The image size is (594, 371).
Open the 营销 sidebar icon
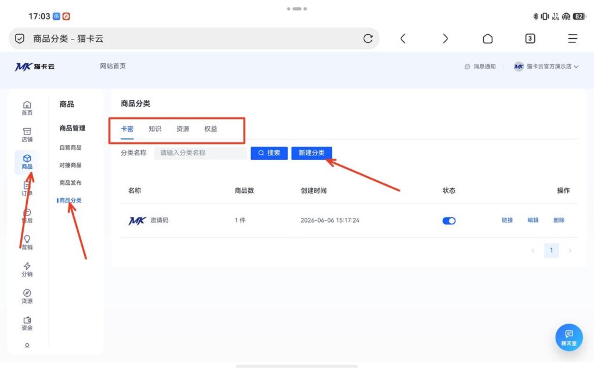(27, 243)
